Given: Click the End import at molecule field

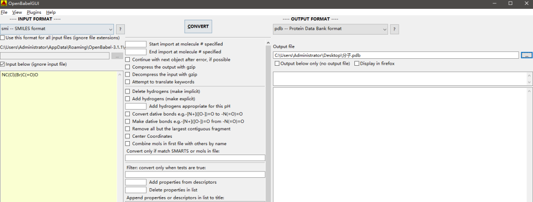Looking at the screenshot, I should click(136, 52).
